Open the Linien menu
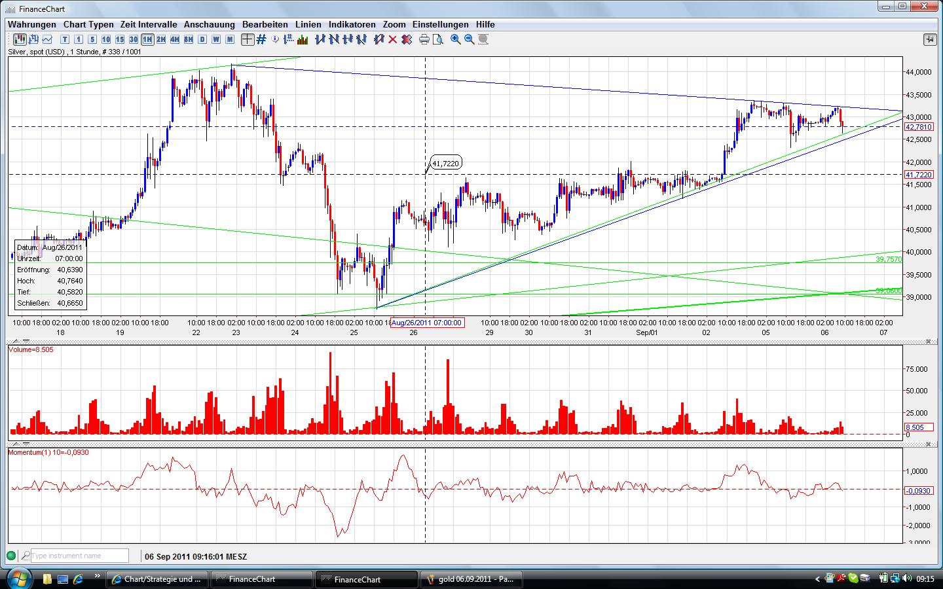943x589 pixels. [x=308, y=24]
